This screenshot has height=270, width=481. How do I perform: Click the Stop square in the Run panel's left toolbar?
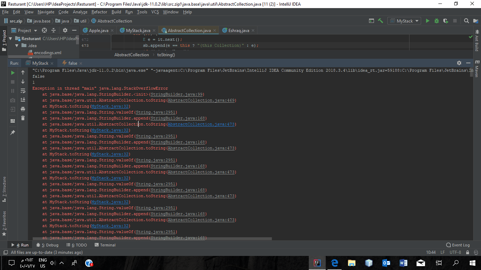[x=13, y=82]
